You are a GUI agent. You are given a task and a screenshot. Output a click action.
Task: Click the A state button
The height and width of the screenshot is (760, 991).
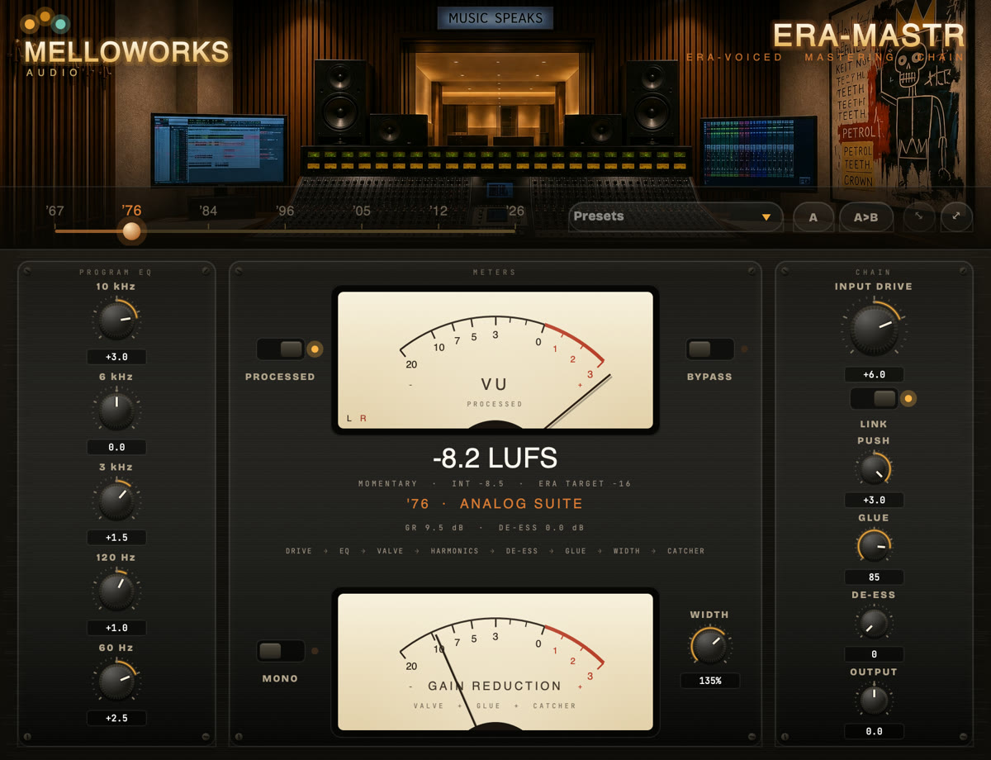813,217
